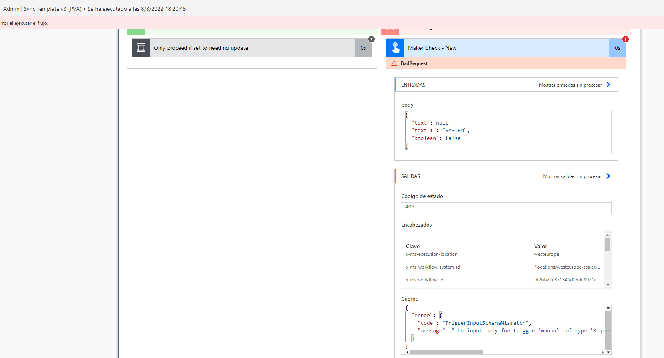Click the Cuerpo scroll-left arrow
Image resolution: width=664 pixels, height=358 pixels.
[407, 352]
